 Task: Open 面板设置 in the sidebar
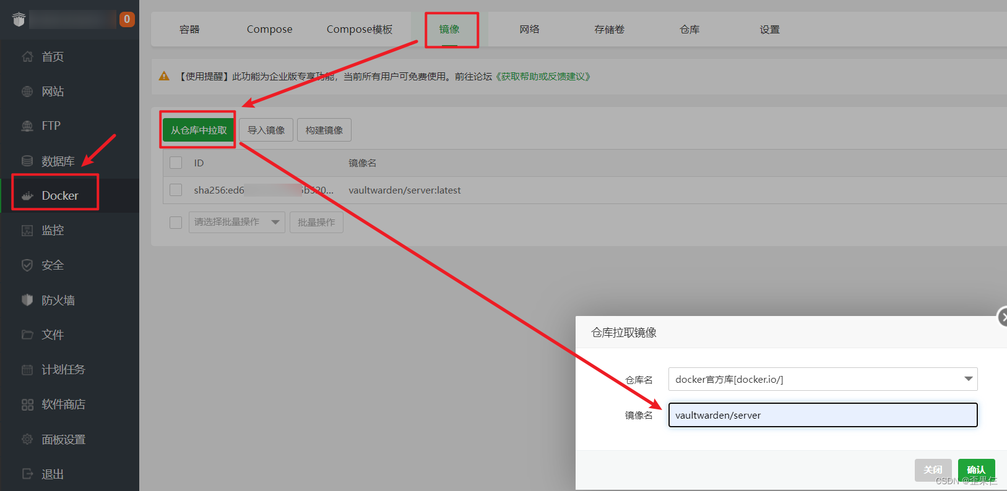tap(63, 440)
